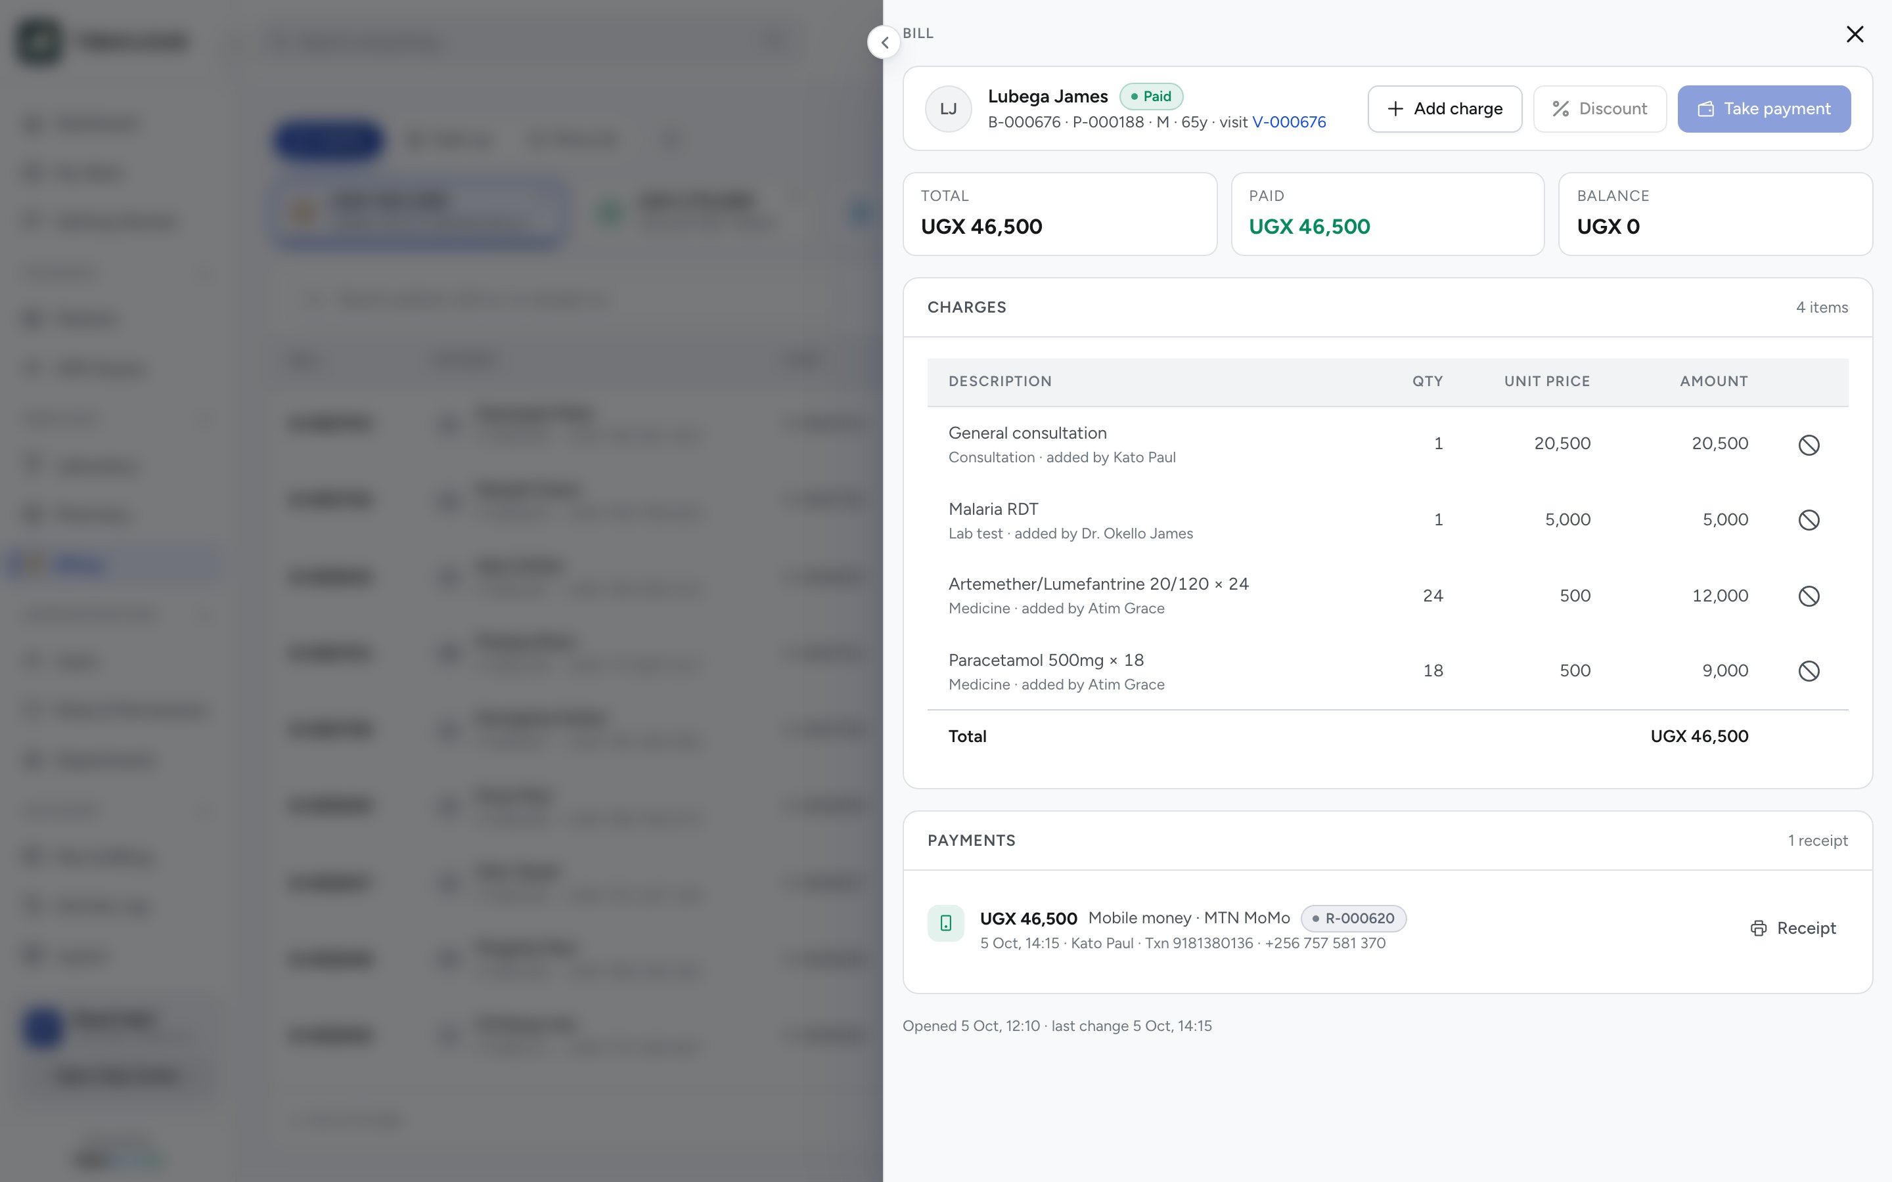This screenshot has height=1182, width=1892.
Task: Click the Add charge button
Action: (1444, 108)
